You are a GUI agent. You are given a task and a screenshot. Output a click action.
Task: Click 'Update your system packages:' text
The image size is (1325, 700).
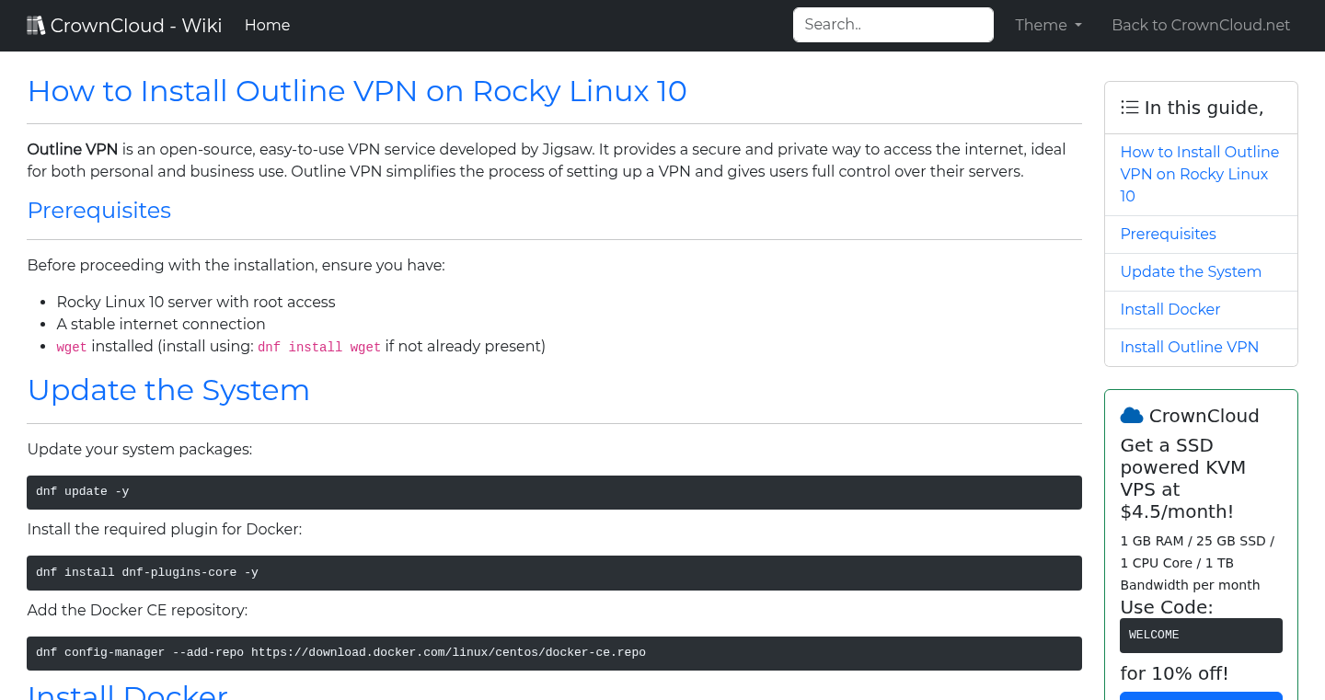(x=140, y=449)
